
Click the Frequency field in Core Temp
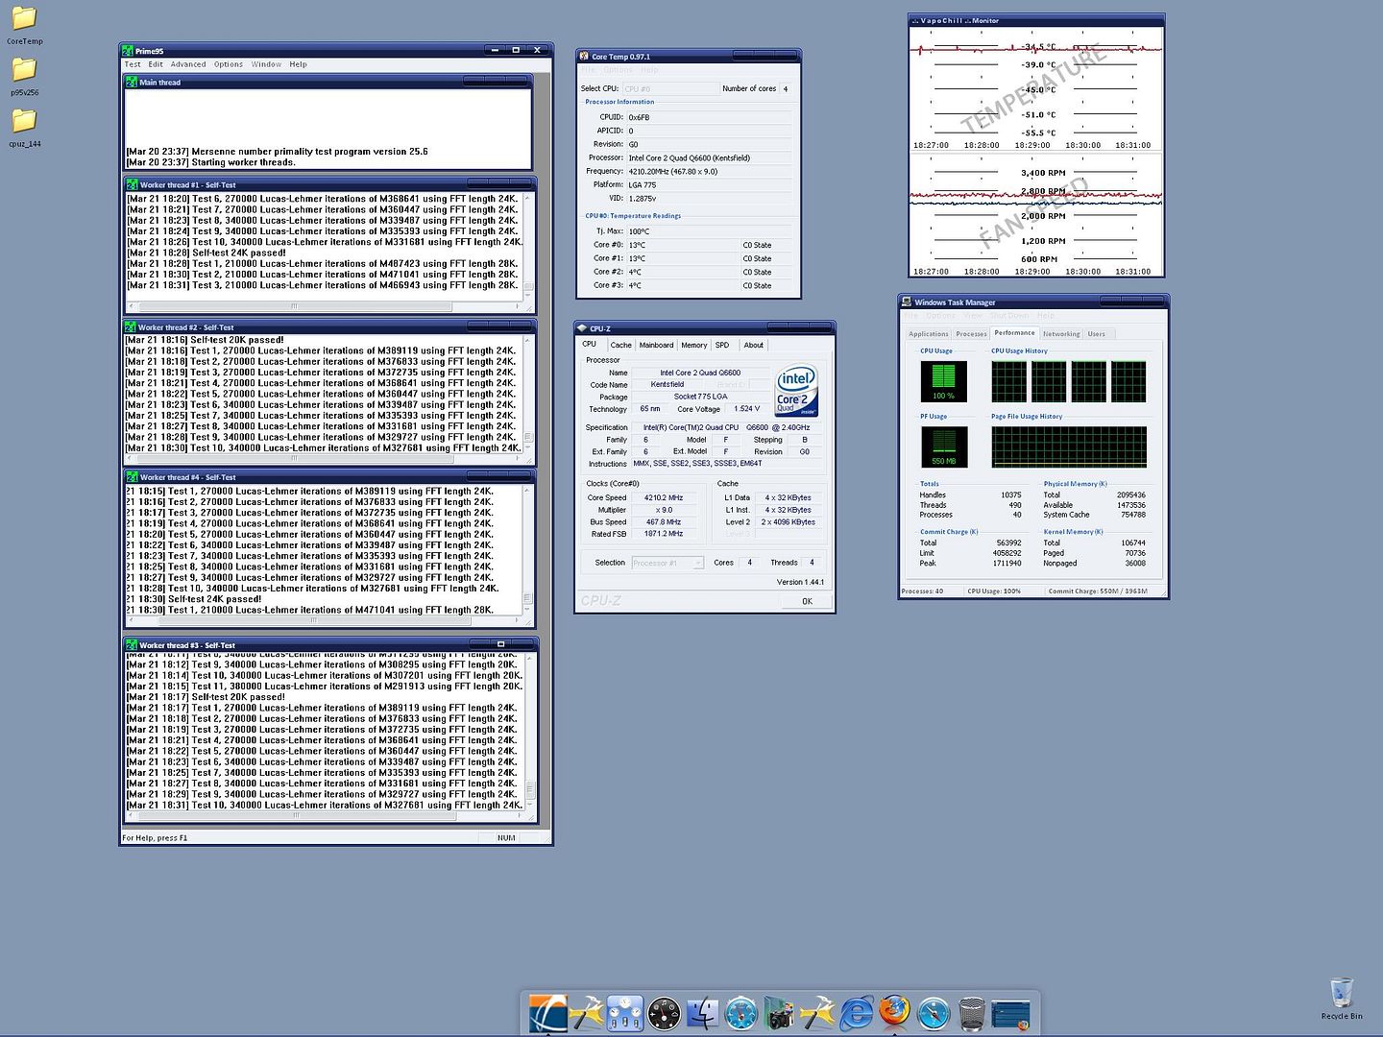tap(711, 172)
